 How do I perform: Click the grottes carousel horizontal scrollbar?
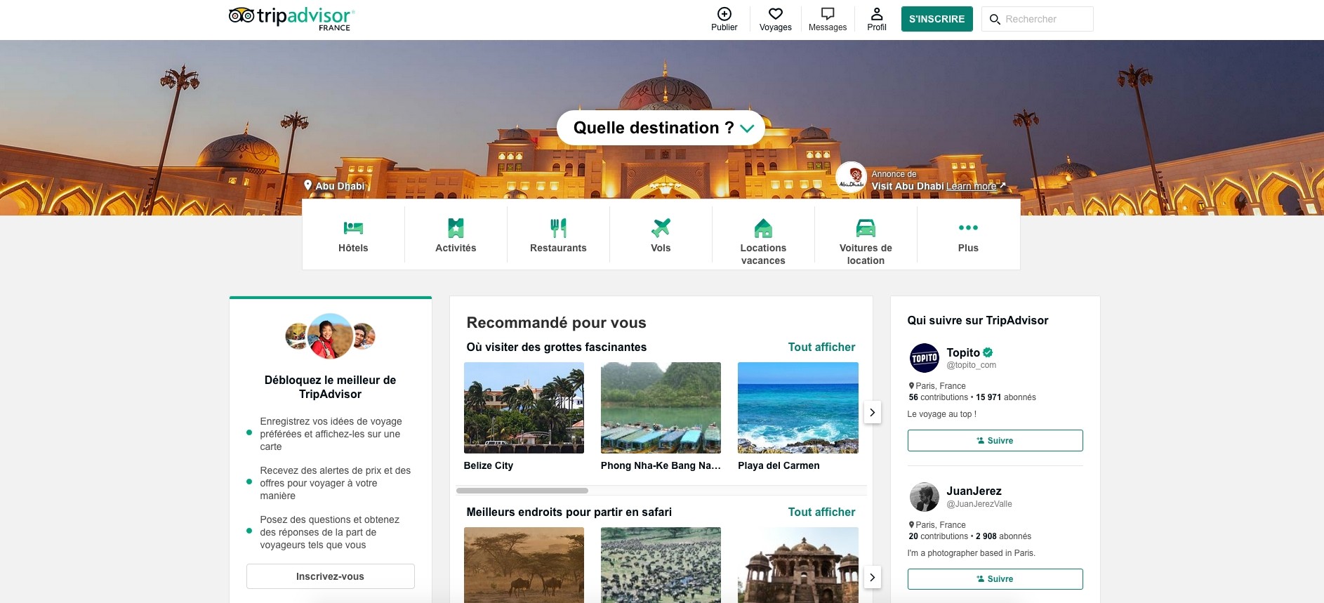(522, 490)
